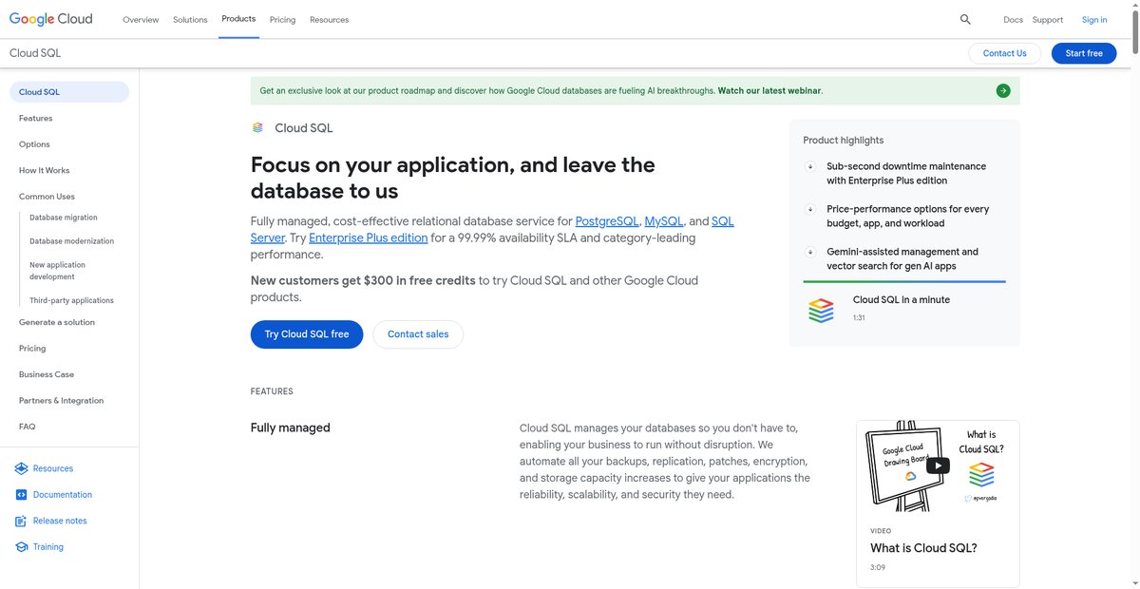Open the Solutions nav menu
1140x589 pixels.
coord(190,19)
